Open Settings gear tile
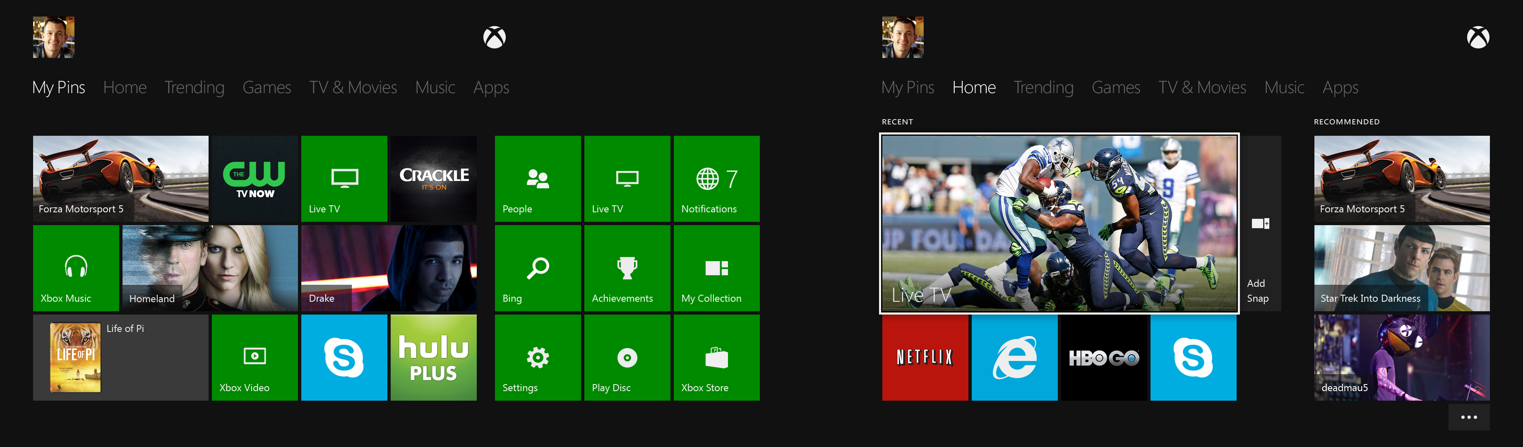 point(538,357)
